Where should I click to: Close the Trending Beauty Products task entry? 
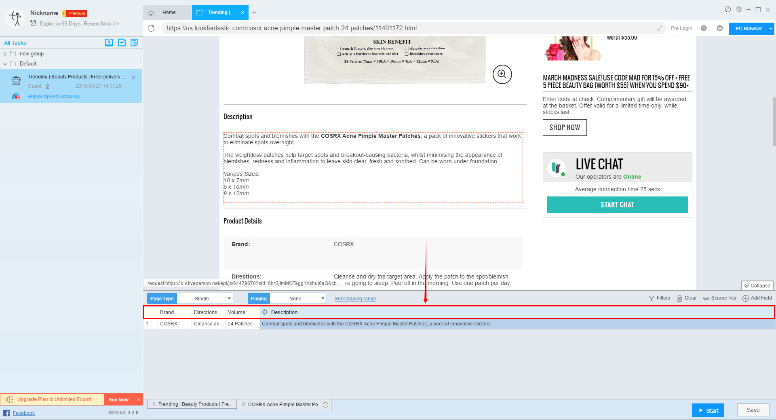pos(133,77)
